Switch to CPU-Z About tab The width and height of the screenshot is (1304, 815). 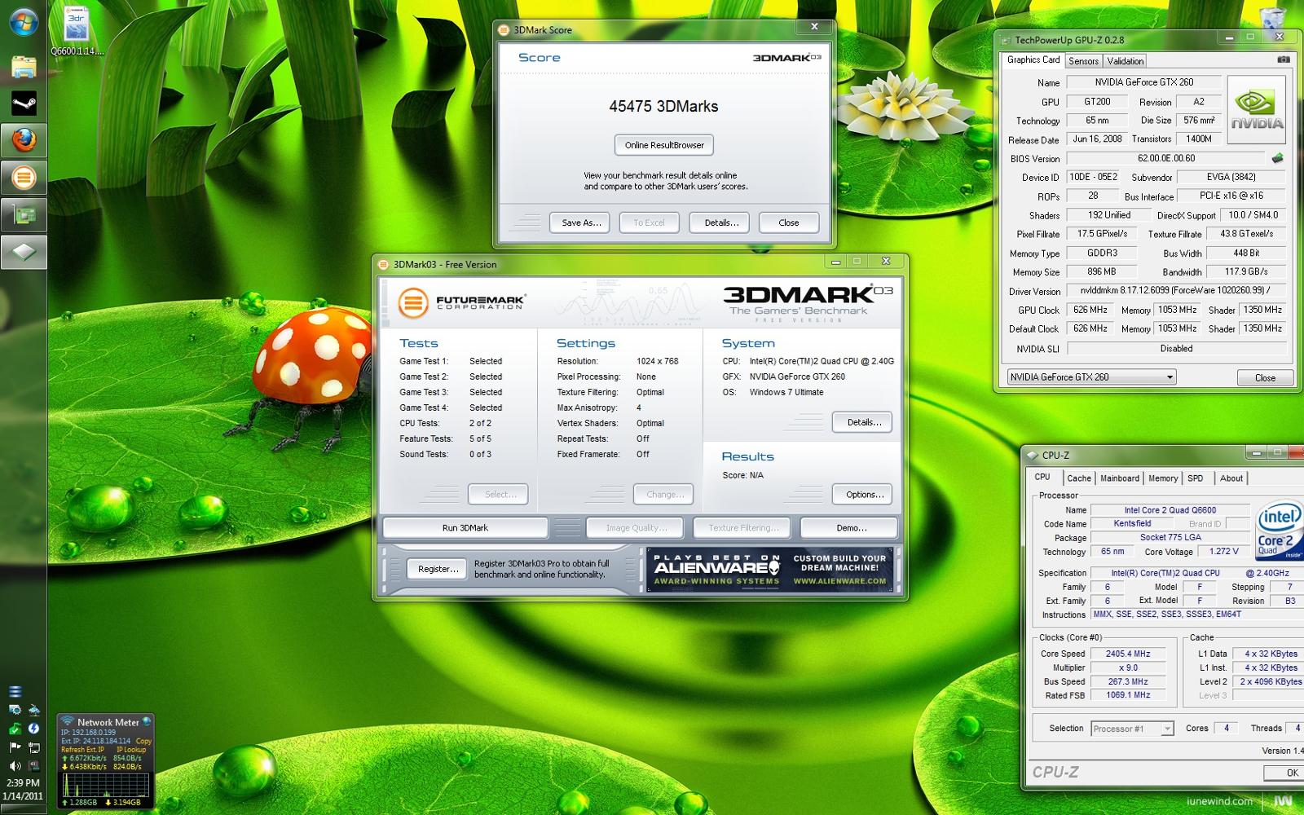(x=1231, y=478)
